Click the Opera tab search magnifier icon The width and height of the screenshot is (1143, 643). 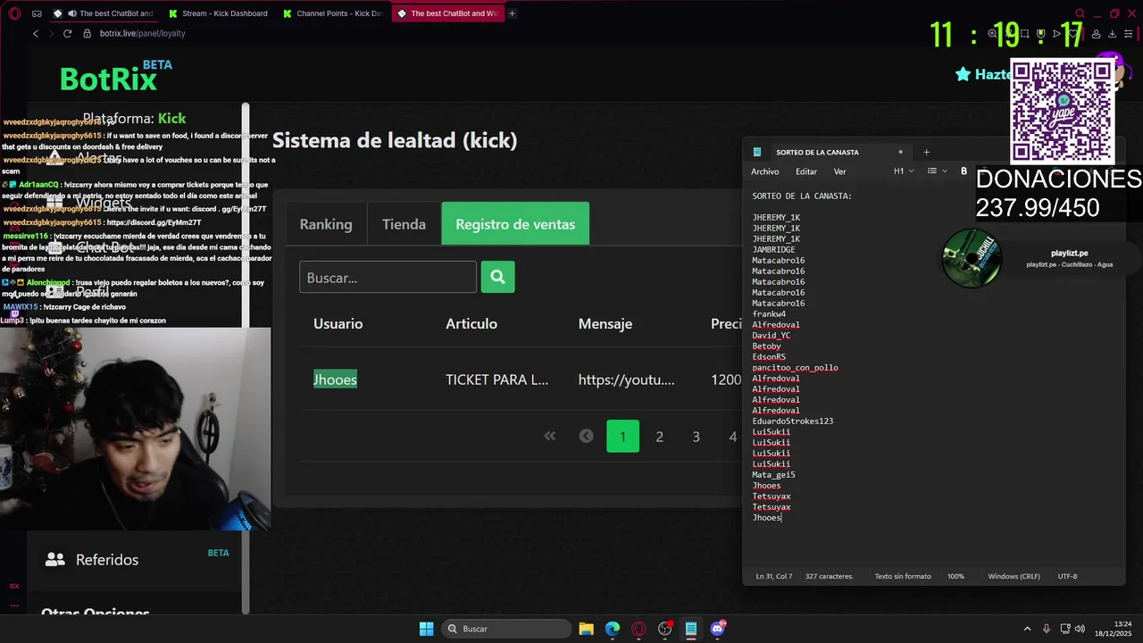(1080, 13)
